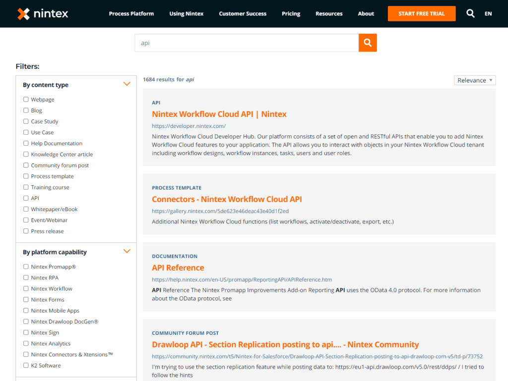Image resolution: width=508 pixels, height=381 pixels.
Task: Select Customer Success in the navigation
Action: 243,13
